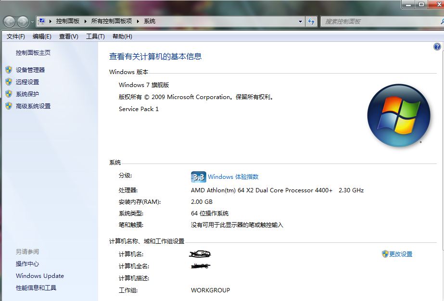The width and height of the screenshot is (444, 301).
Task: Open the 编辑(E) menu
Action: click(42, 37)
